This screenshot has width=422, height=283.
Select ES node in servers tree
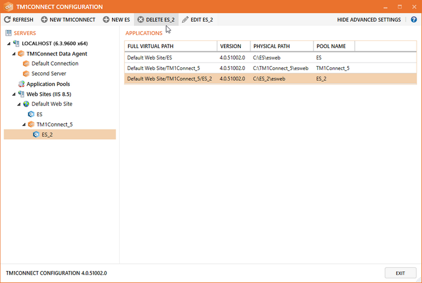(x=39, y=114)
